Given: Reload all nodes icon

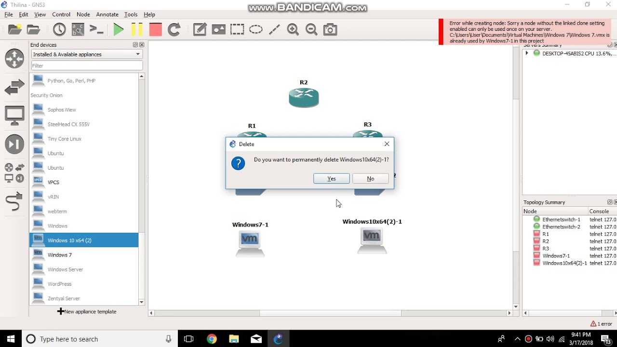Looking at the screenshot, I should pyautogui.click(x=174, y=30).
